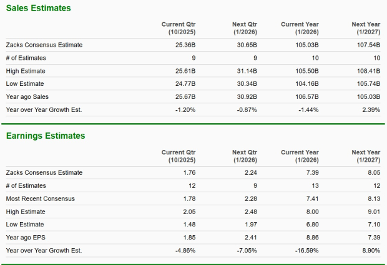The height and width of the screenshot is (265, 387).
Task: Select Next Year column header in Sales Estimates
Action: pyautogui.click(x=366, y=28)
